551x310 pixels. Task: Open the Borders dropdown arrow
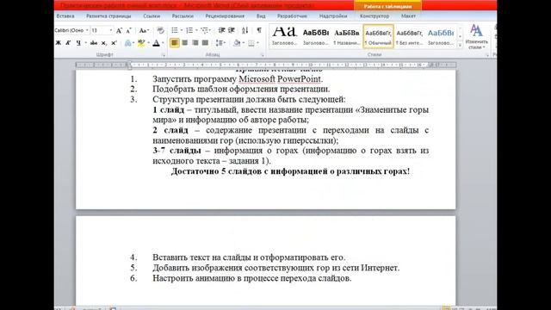click(257, 43)
